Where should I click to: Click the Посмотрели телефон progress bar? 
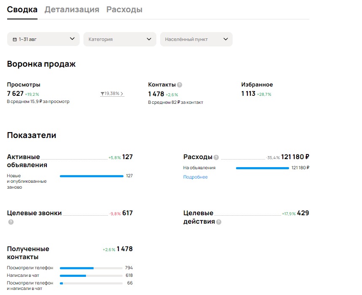91,268
